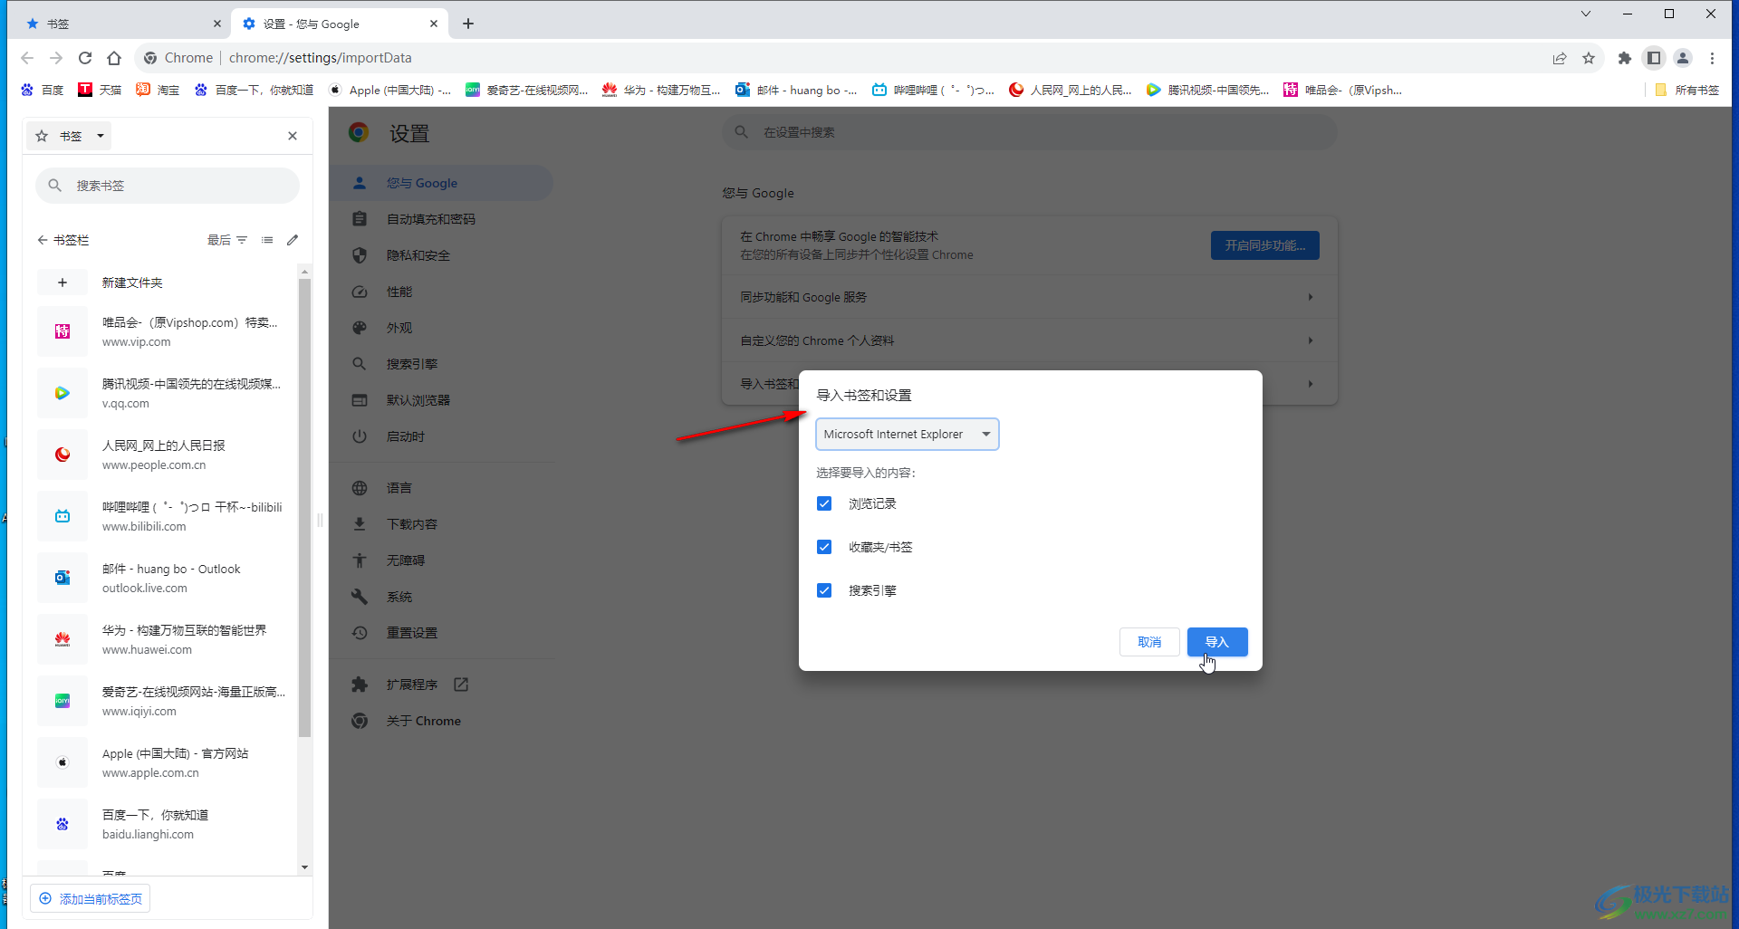The height and width of the screenshot is (929, 1739).
Task: Open the 最后 sort order dropdown
Action: click(227, 240)
